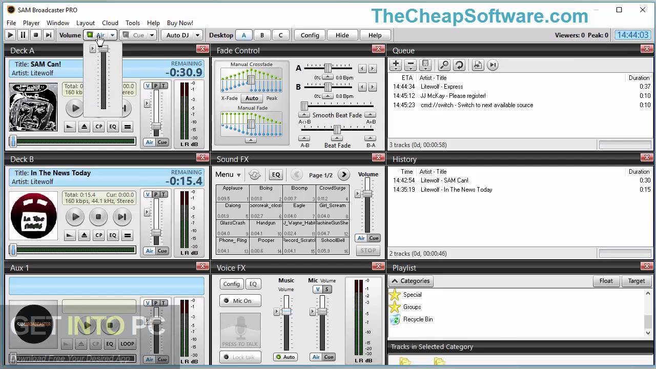Switch to Desktop B
The height and width of the screenshot is (369, 656).
click(262, 35)
